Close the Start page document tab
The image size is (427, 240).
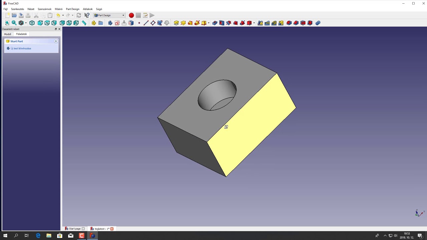tap(83, 229)
